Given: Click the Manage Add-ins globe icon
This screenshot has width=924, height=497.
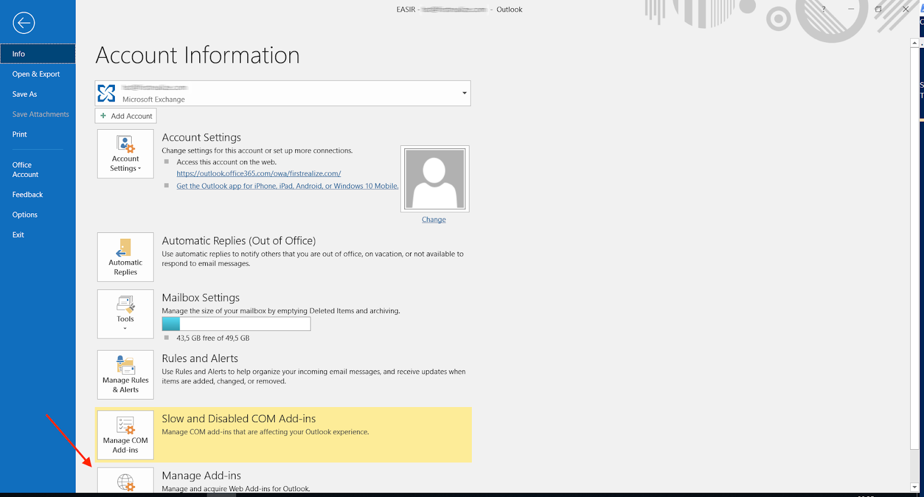Looking at the screenshot, I should click(x=125, y=483).
